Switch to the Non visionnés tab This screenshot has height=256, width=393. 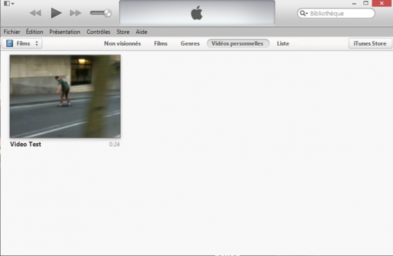[122, 44]
